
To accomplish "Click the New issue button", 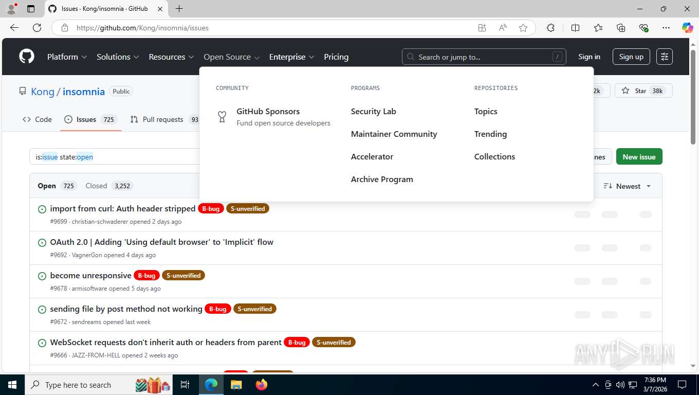I will click(639, 157).
